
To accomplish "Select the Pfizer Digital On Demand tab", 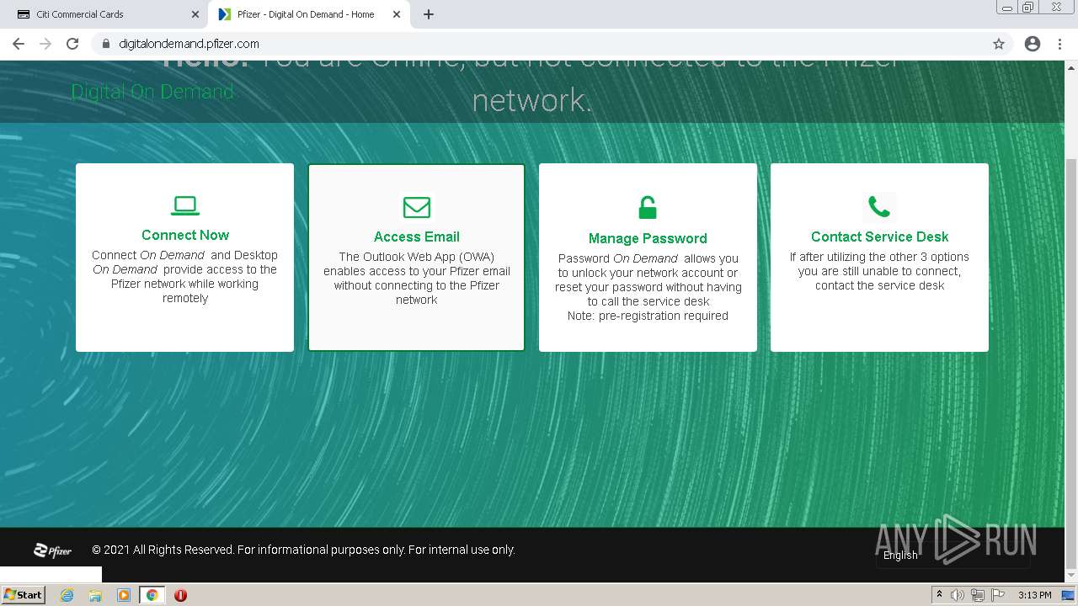I will tap(310, 14).
